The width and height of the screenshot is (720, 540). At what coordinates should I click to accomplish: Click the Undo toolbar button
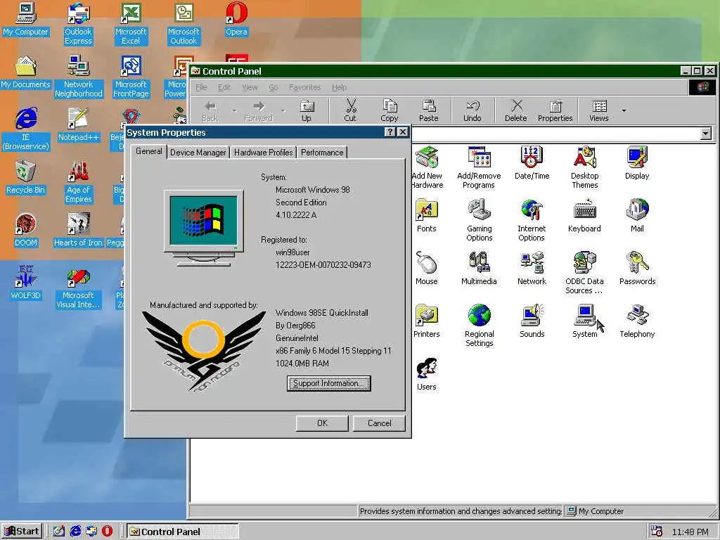click(472, 110)
